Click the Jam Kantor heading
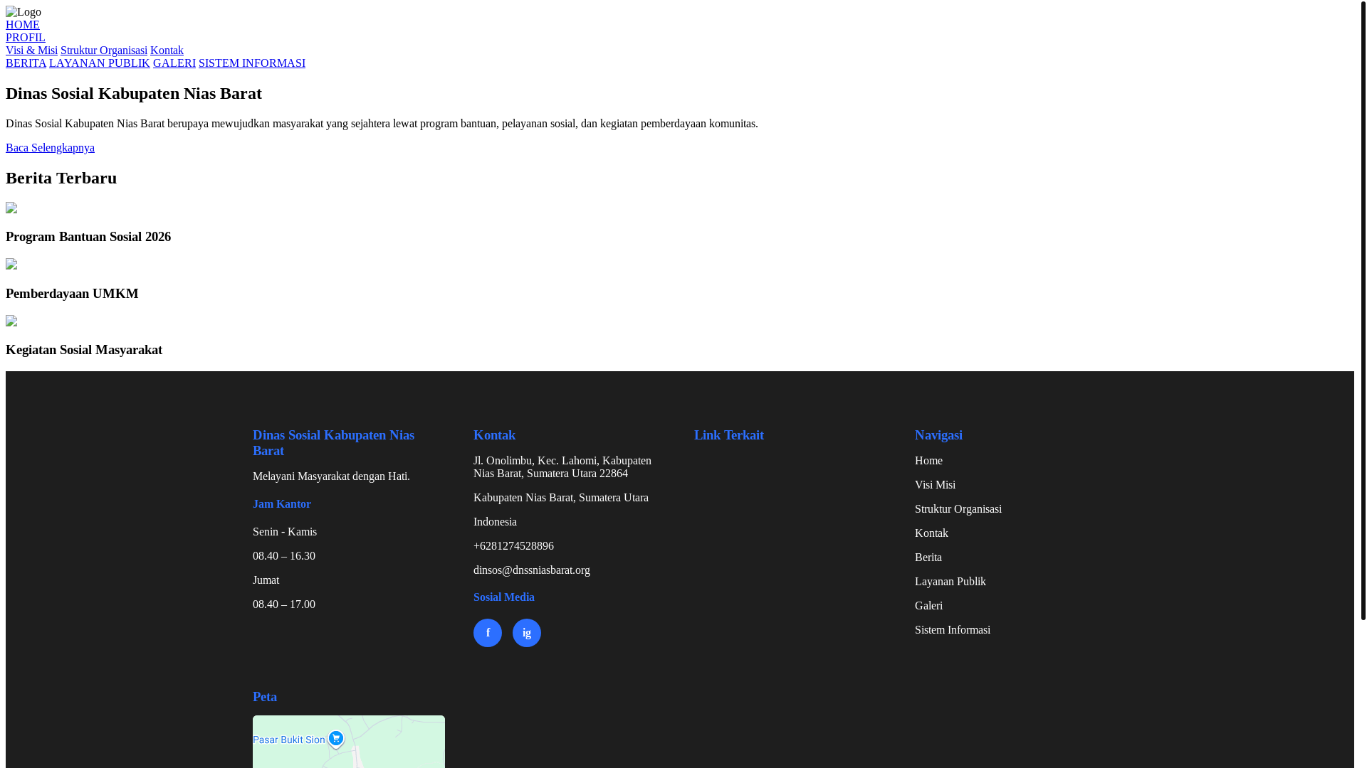This screenshot has height=768, width=1367. click(282, 504)
